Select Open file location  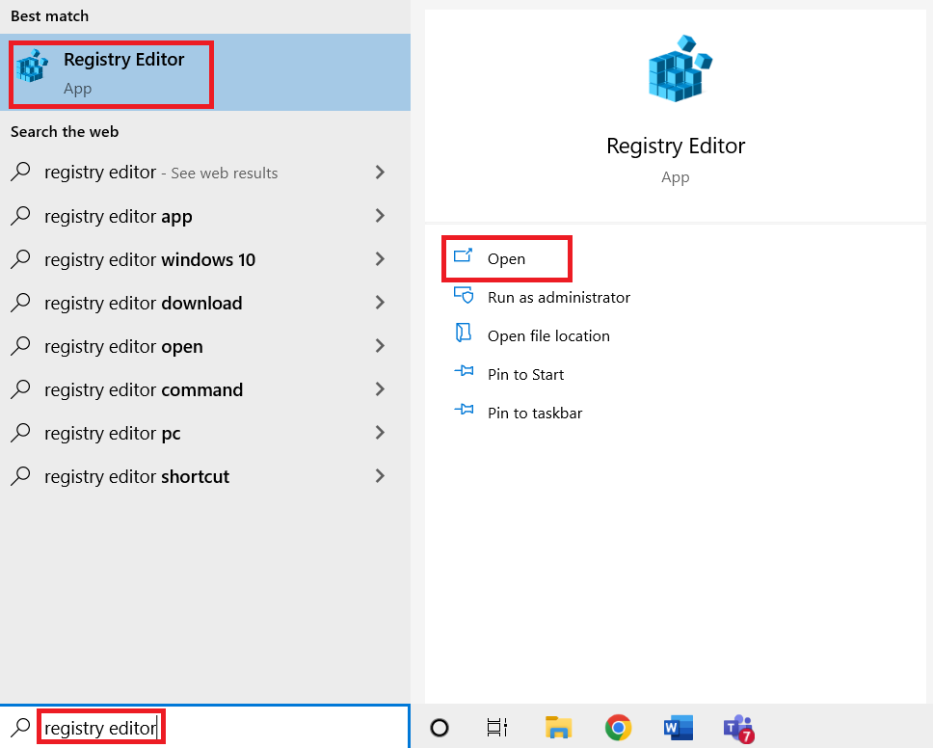click(x=547, y=335)
